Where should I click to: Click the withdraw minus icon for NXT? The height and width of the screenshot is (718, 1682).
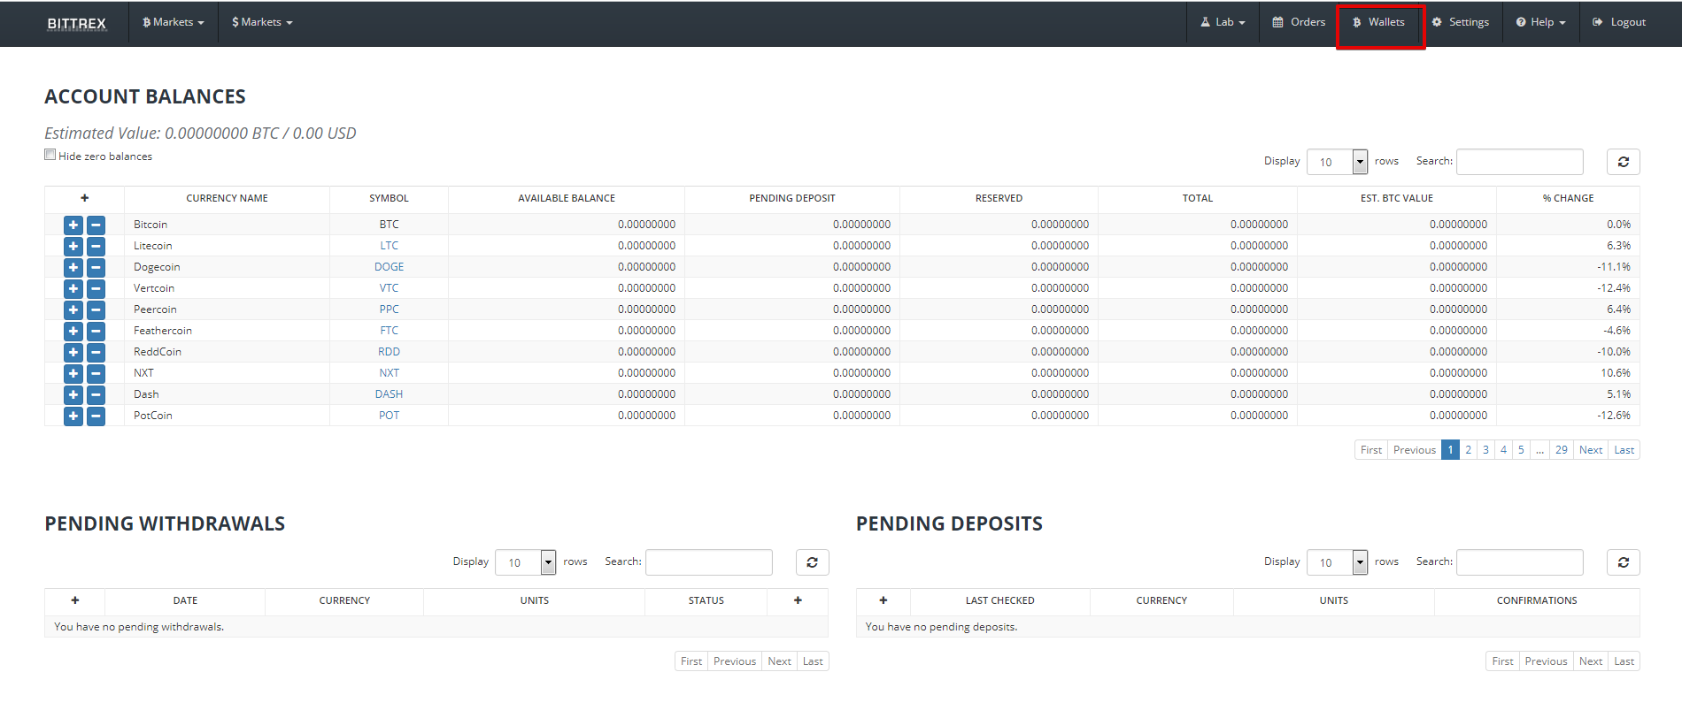coord(96,374)
